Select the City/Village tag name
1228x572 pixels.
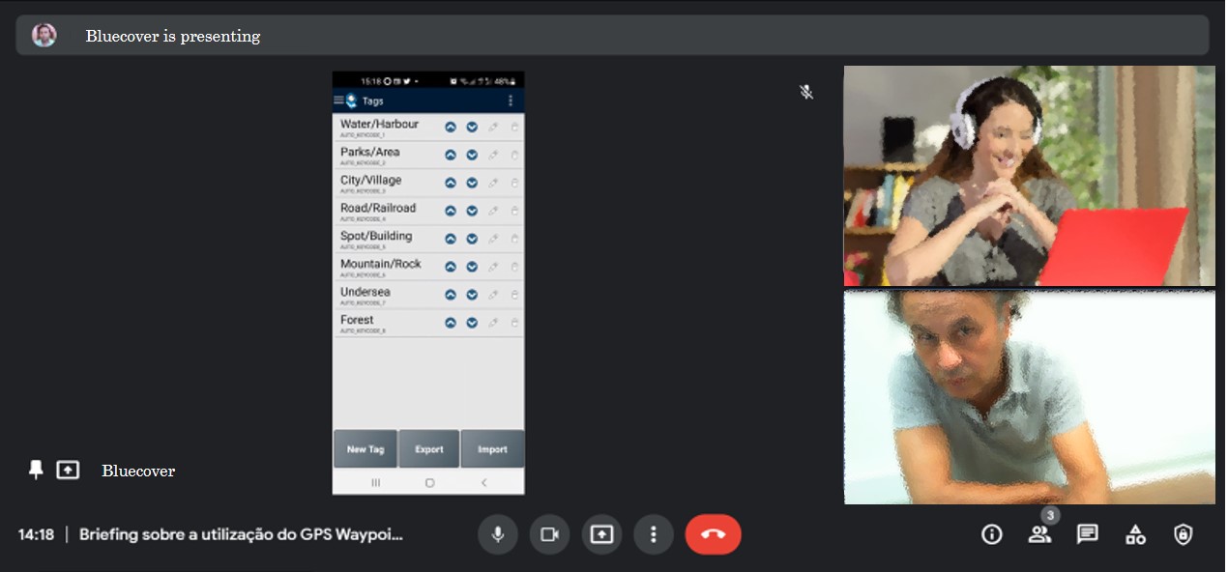(370, 180)
